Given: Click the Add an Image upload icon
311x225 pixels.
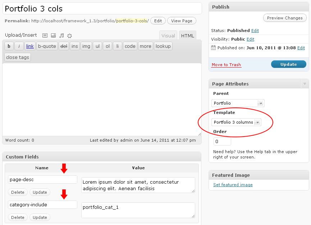Looking at the screenshot, I should point(45,35).
